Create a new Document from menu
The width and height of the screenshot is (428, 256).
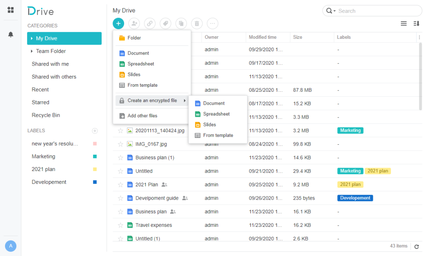(152, 53)
